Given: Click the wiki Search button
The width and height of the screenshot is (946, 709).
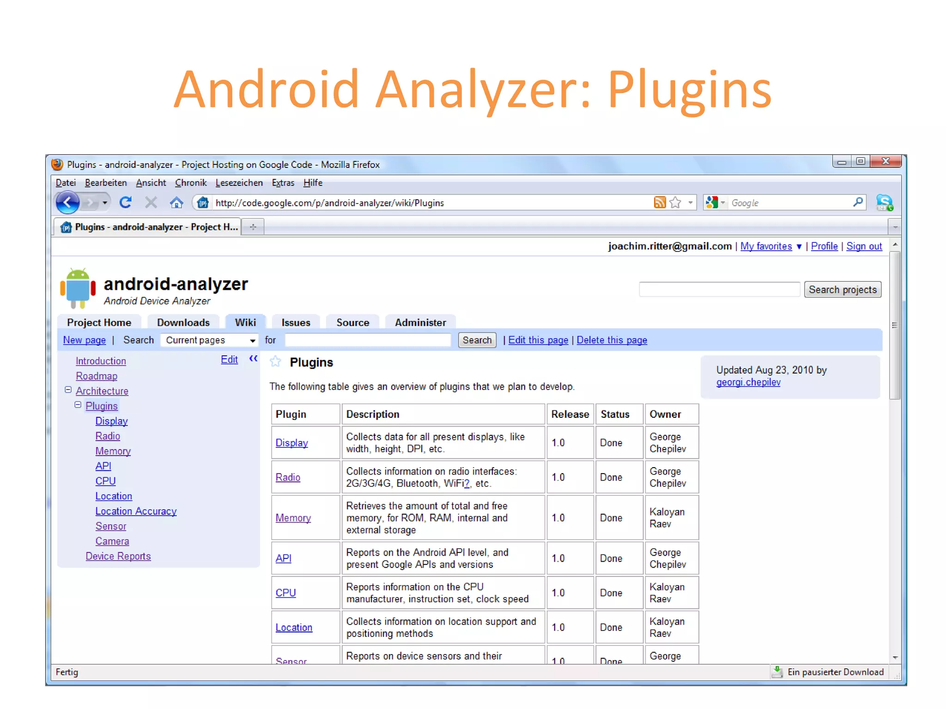Looking at the screenshot, I should coord(477,340).
